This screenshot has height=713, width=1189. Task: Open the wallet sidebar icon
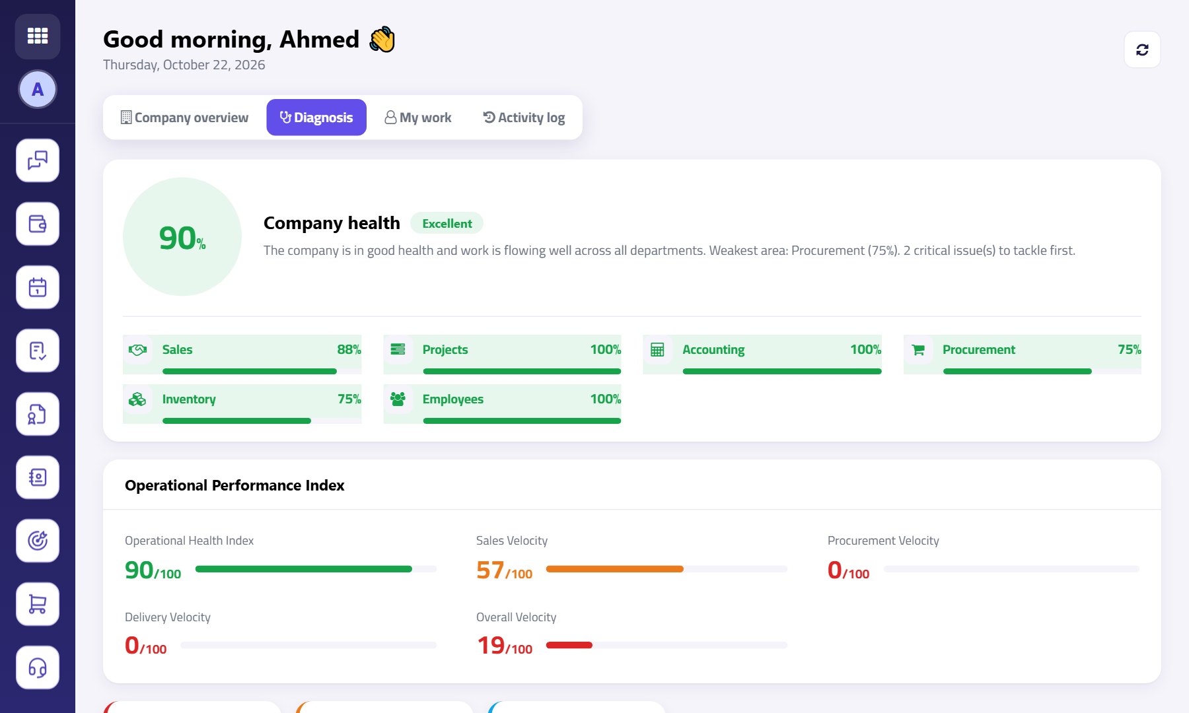click(38, 224)
